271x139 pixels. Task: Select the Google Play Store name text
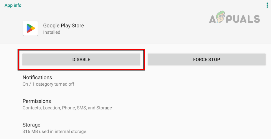point(63,26)
